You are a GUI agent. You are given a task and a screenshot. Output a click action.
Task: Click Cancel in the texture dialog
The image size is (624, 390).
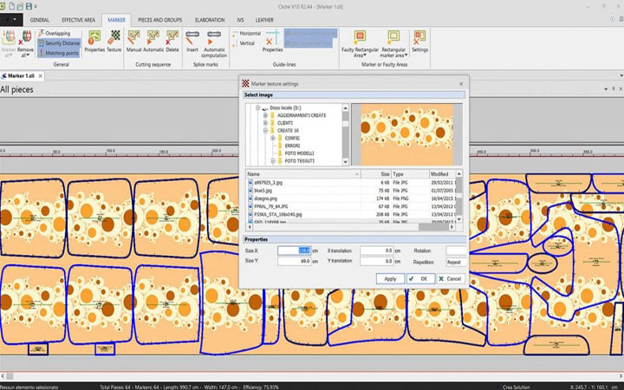[449, 279]
